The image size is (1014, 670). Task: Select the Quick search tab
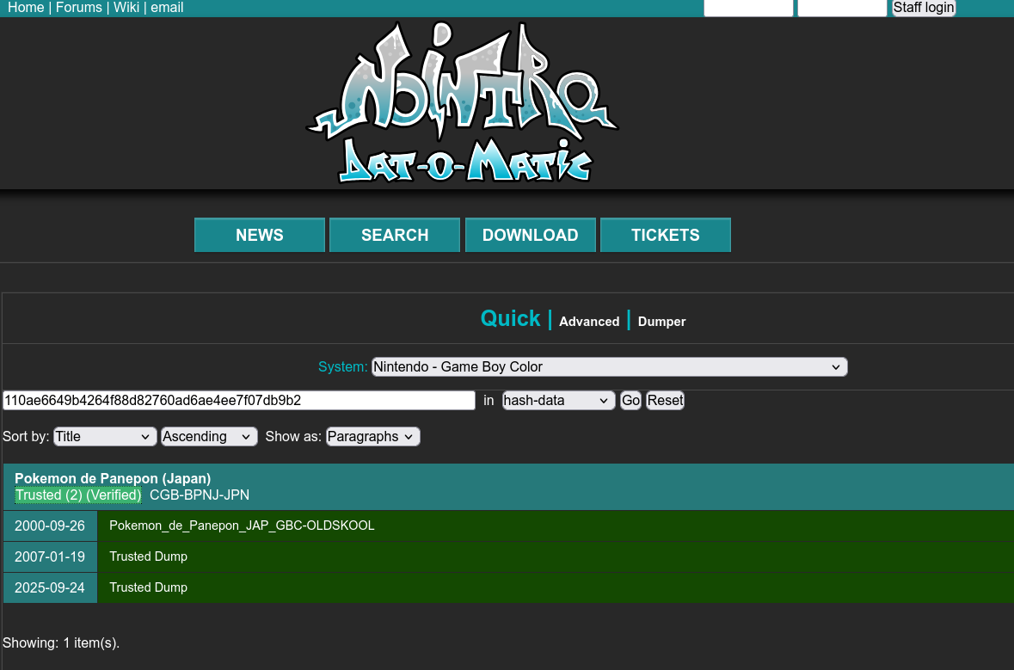click(x=510, y=318)
